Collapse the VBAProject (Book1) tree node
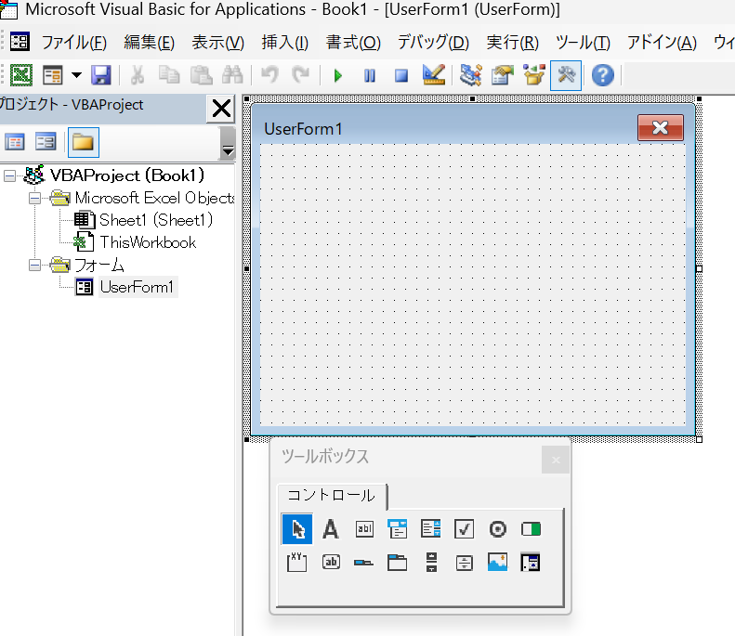The image size is (735, 636). click(9, 176)
